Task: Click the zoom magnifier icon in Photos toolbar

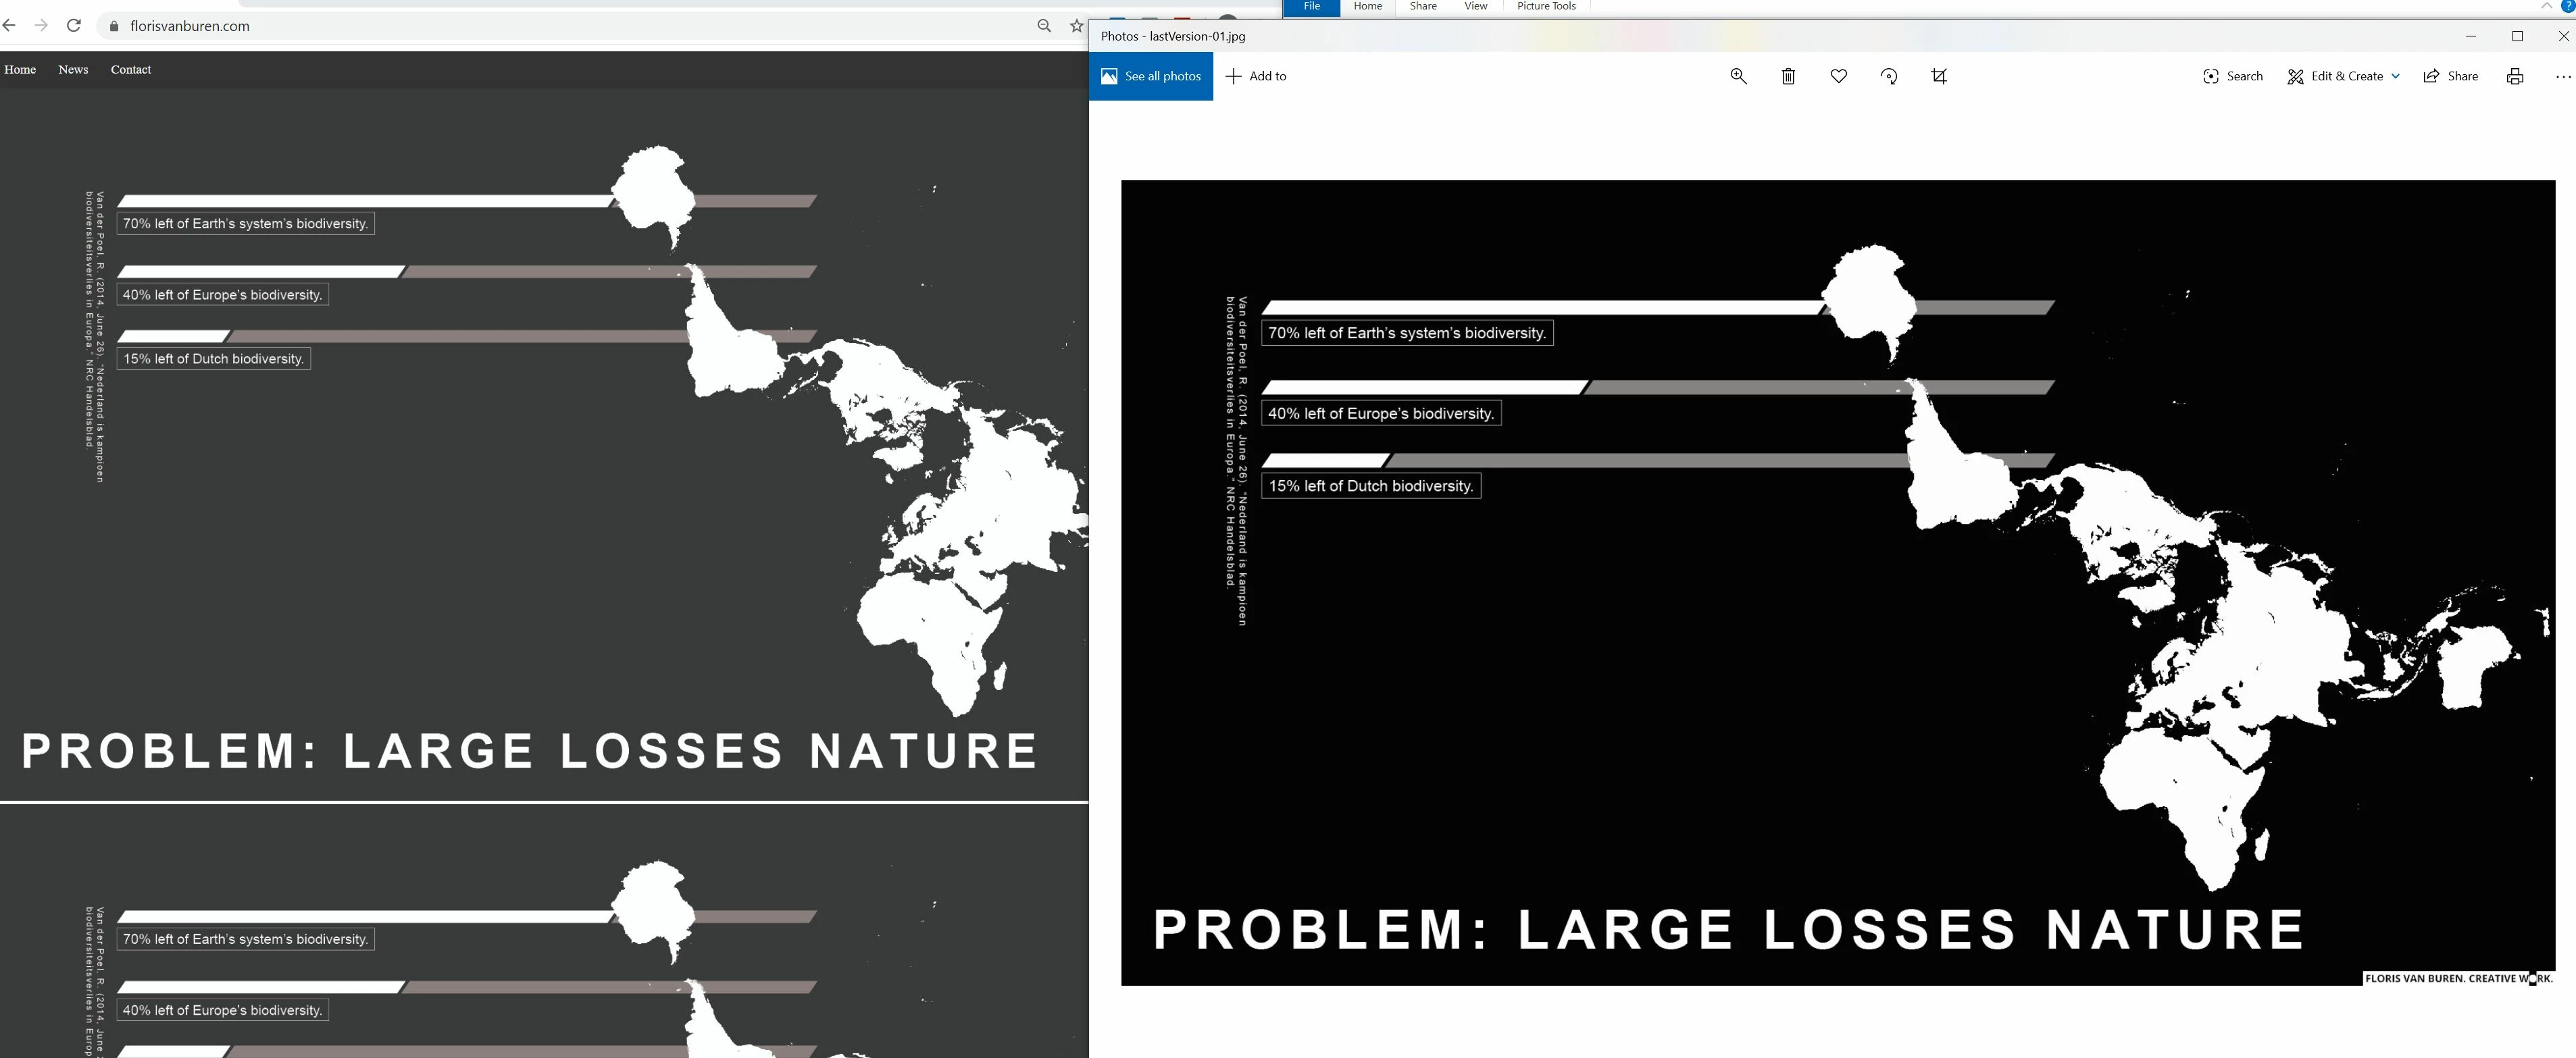Action: point(1738,76)
